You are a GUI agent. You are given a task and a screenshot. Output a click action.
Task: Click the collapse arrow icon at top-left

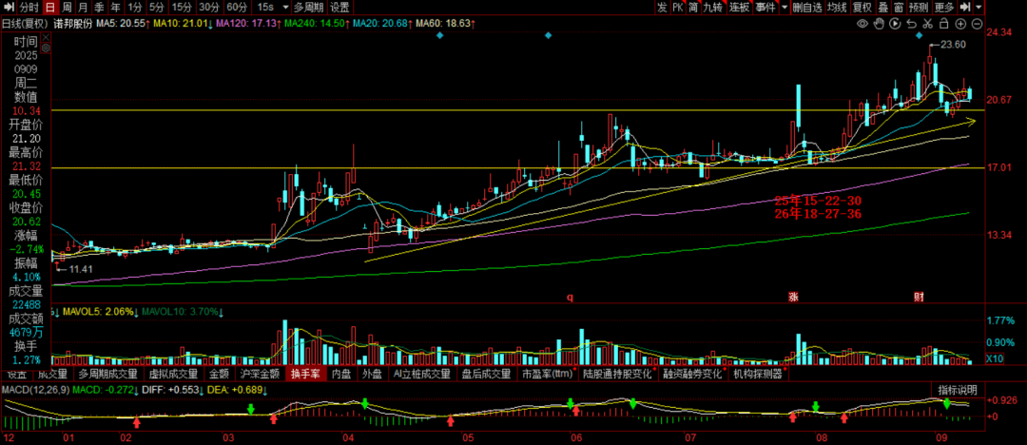(x=8, y=7)
